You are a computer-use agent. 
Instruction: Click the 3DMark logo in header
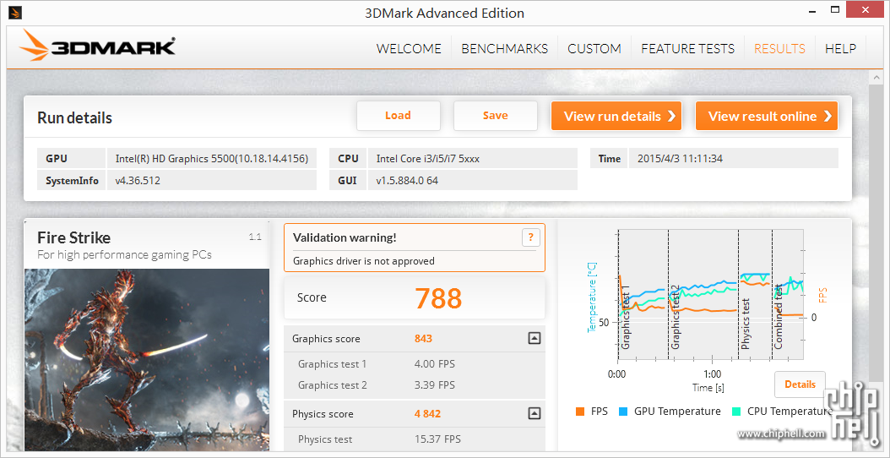coord(97,46)
